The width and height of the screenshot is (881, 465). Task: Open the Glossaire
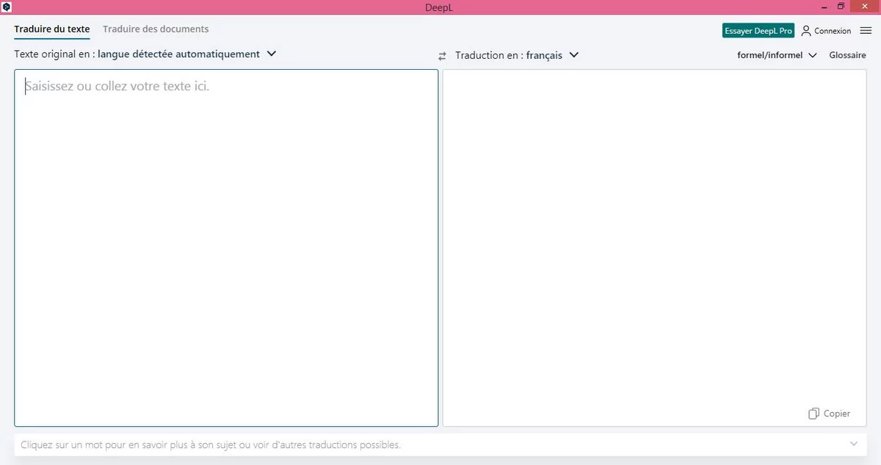pos(848,55)
